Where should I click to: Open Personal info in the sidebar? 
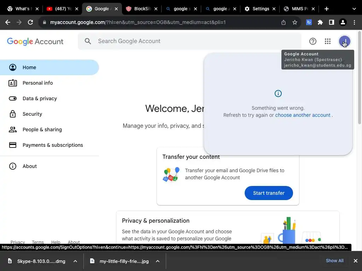pos(49,83)
